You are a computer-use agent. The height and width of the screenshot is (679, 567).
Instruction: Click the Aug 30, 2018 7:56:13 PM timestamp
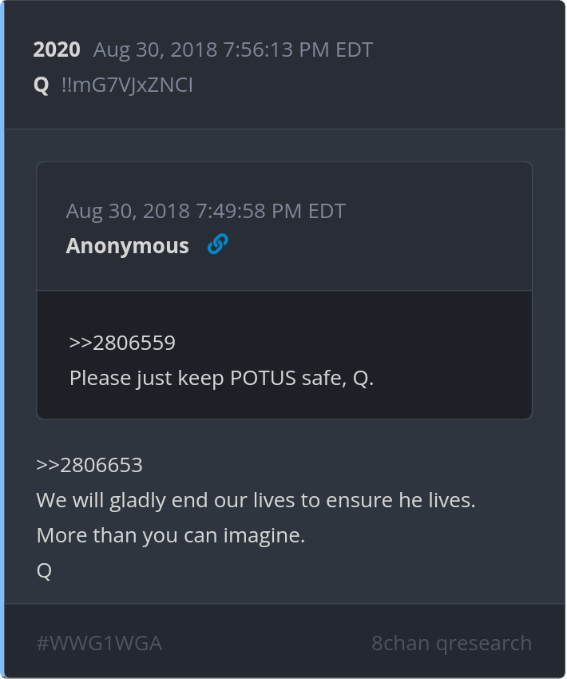point(232,50)
